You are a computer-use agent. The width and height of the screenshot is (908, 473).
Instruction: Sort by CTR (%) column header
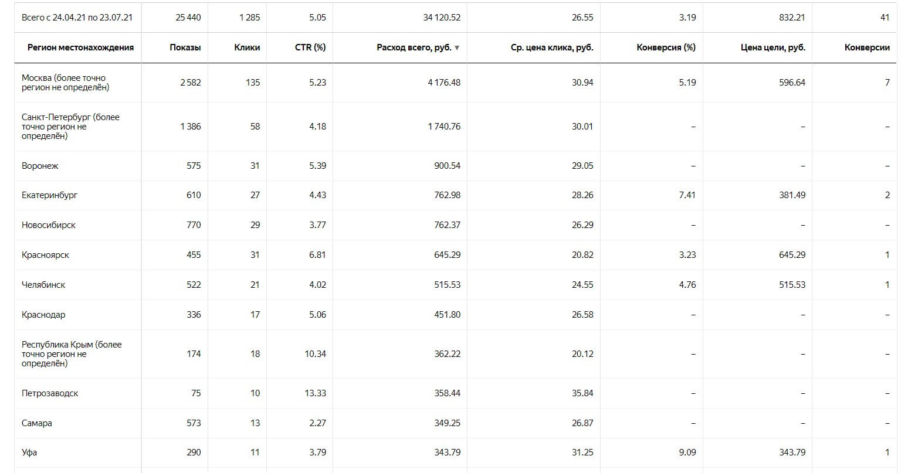(310, 47)
